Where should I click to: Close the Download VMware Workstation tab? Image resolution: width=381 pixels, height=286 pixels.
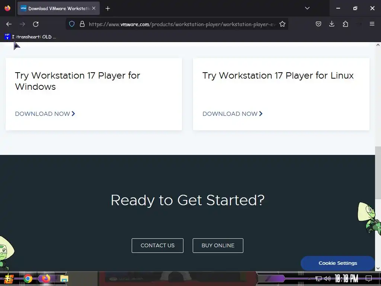click(x=94, y=8)
